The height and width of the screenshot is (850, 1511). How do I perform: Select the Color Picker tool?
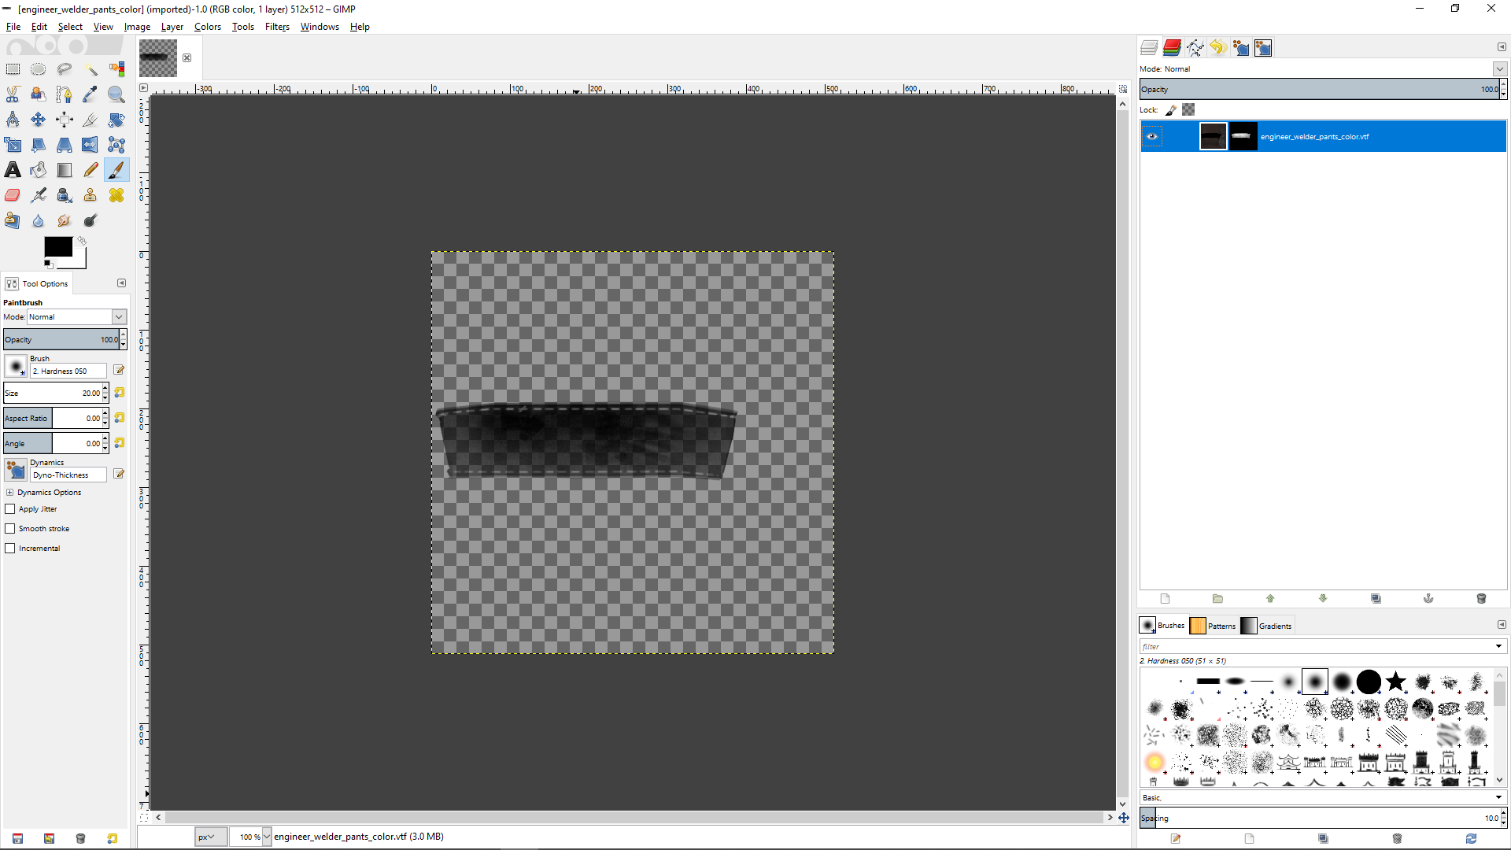click(91, 94)
